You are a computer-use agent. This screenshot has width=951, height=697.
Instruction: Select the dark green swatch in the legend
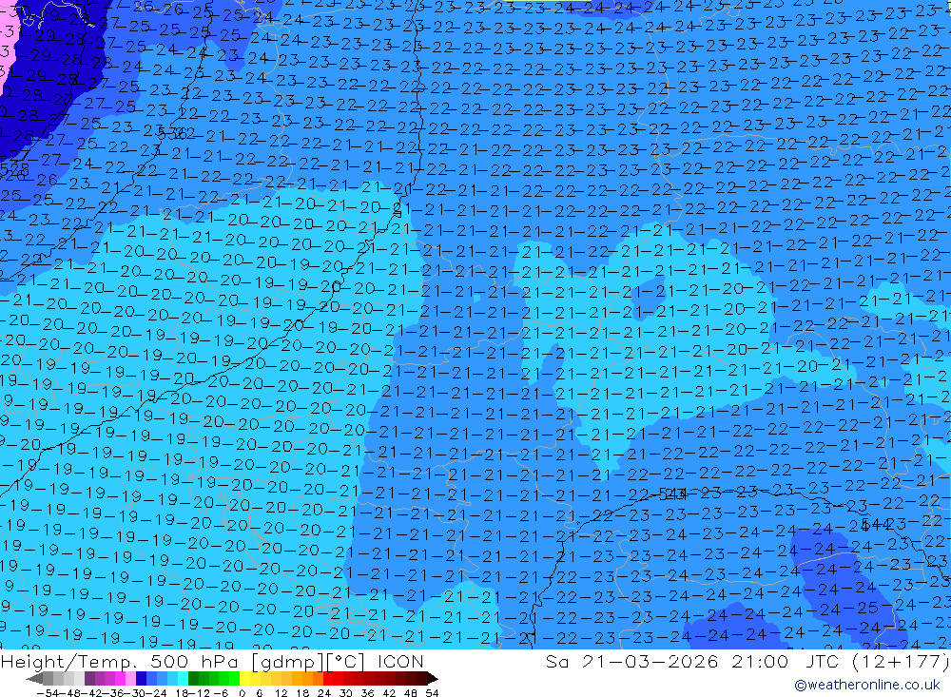pyautogui.click(x=193, y=678)
